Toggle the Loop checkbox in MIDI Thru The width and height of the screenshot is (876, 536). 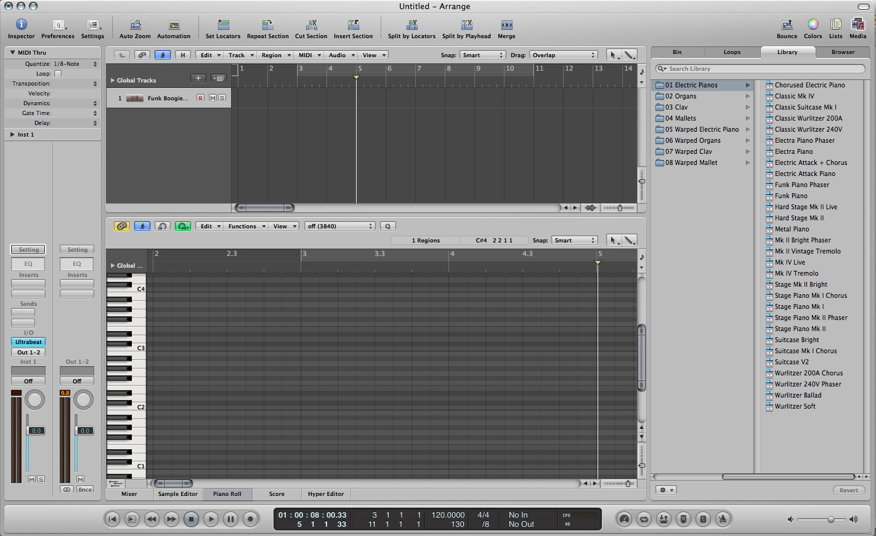tap(58, 74)
